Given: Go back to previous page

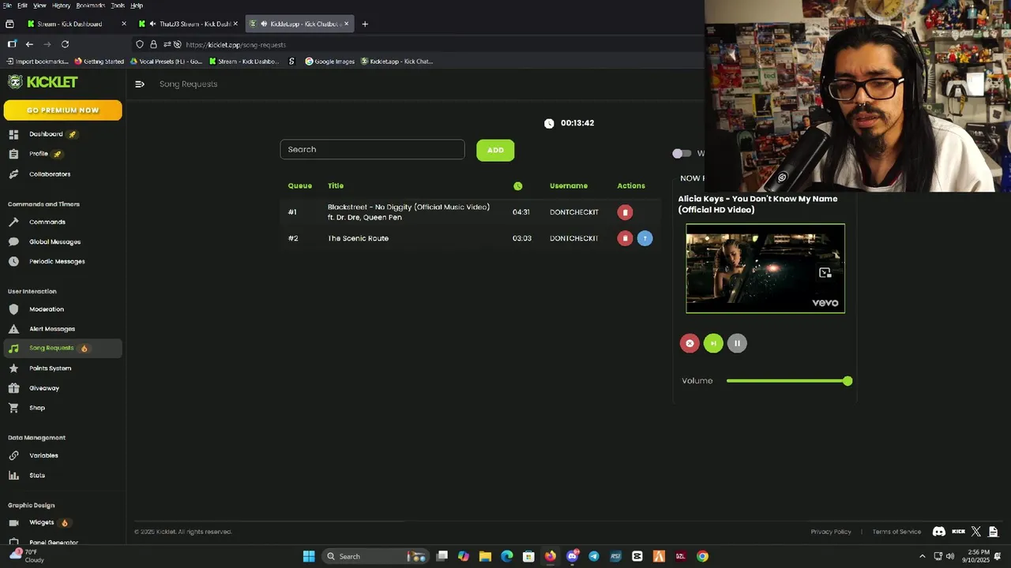Looking at the screenshot, I should tap(29, 44).
